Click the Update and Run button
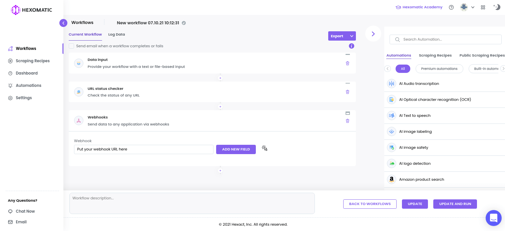Viewport: 505px width, 231px height. pyautogui.click(x=455, y=204)
